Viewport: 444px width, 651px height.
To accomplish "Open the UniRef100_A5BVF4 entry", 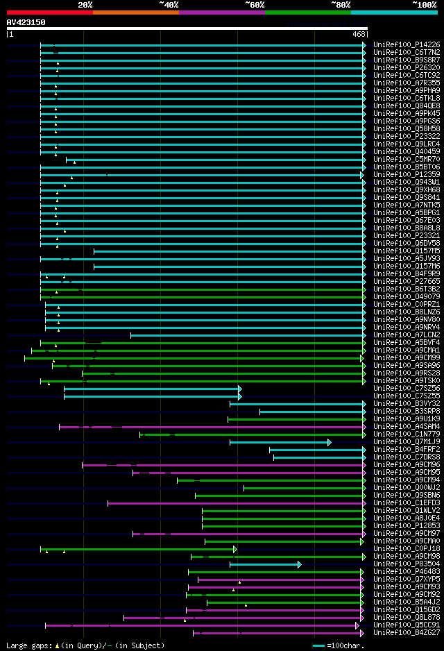I will [x=407, y=343].
